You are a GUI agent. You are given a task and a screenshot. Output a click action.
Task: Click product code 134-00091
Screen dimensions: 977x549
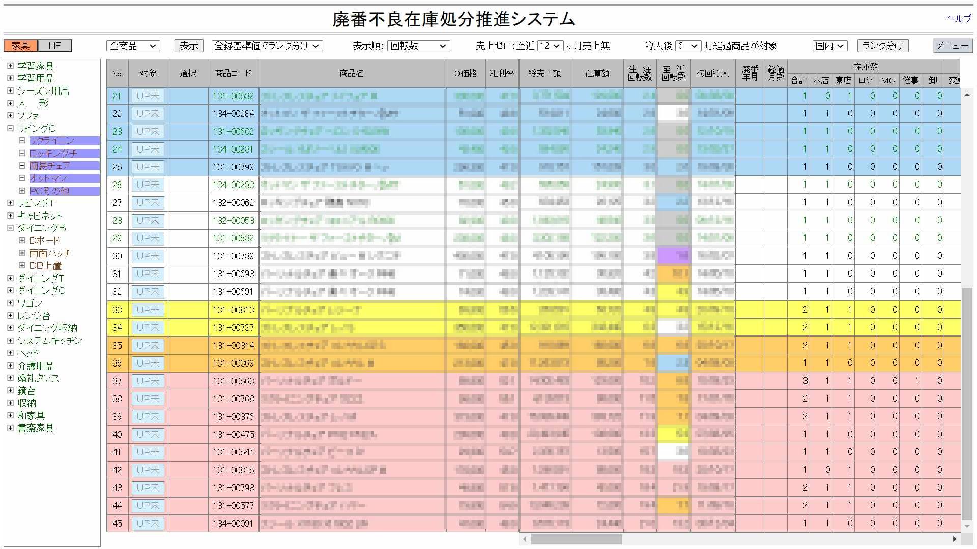coord(233,523)
